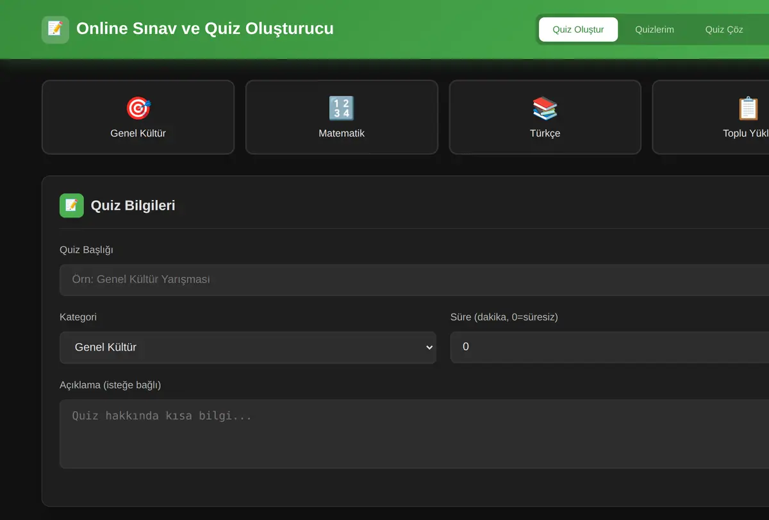The height and width of the screenshot is (520, 769).
Task: Open the Kategori dropdown
Action: pyautogui.click(x=248, y=347)
